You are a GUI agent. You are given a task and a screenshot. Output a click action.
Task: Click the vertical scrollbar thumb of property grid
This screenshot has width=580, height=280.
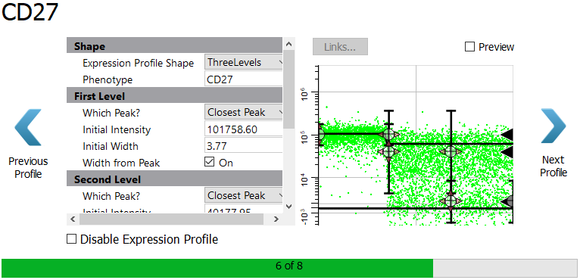pos(289,89)
